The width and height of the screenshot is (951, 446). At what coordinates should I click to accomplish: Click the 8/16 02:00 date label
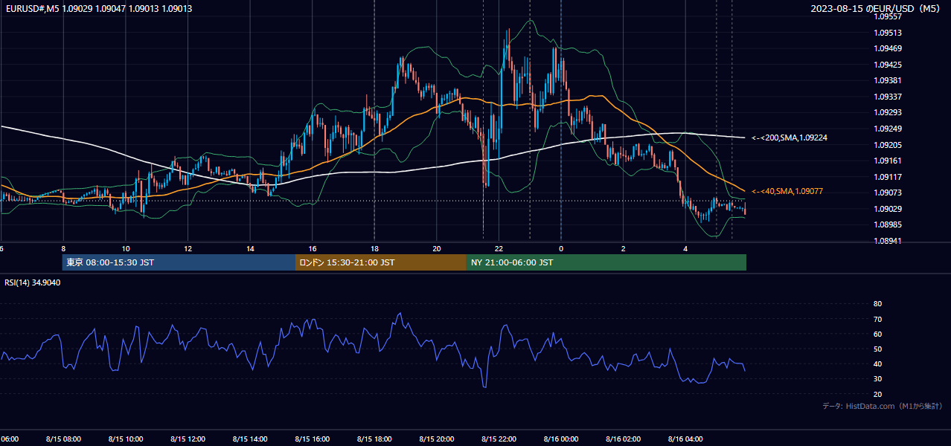(623, 439)
